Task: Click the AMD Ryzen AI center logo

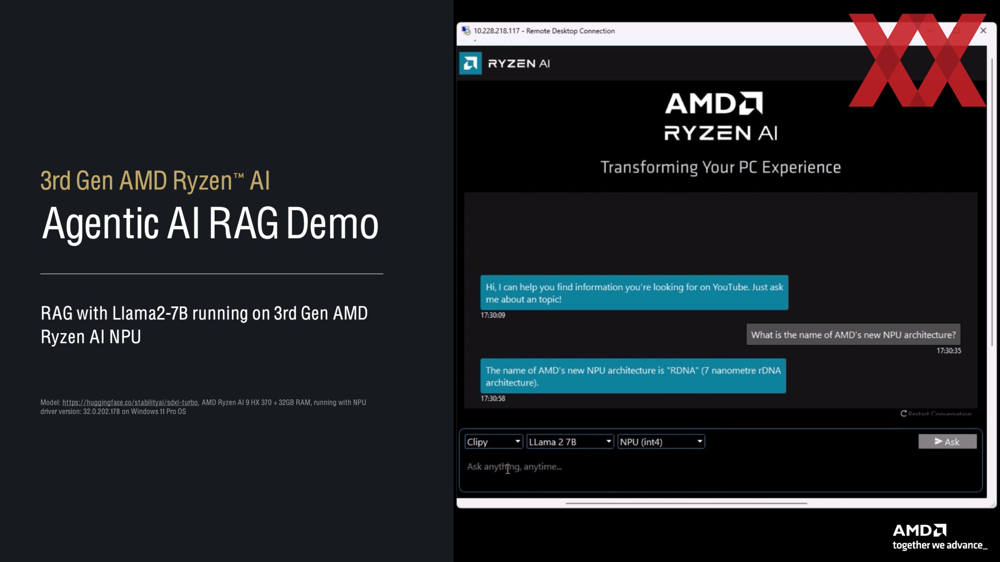Action: pyautogui.click(x=721, y=117)
